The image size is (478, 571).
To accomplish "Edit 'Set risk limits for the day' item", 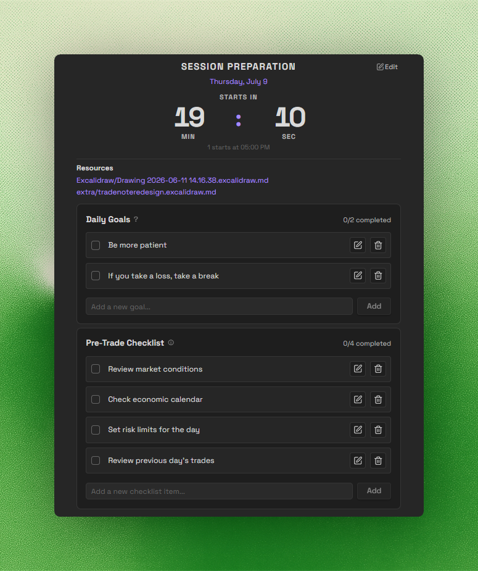I will 358,430.
